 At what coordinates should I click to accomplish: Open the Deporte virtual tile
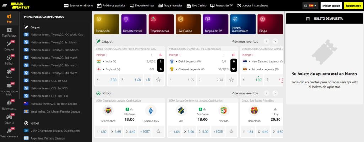(x=134, y=24)
